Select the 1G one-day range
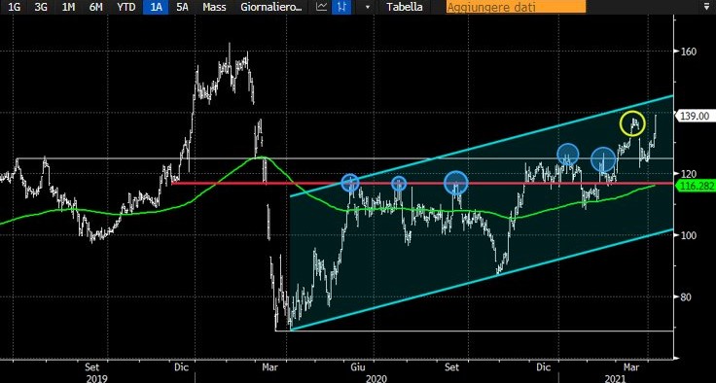This screenshot has width=716, height=383. pyautogui.click(x=15, y=7)
